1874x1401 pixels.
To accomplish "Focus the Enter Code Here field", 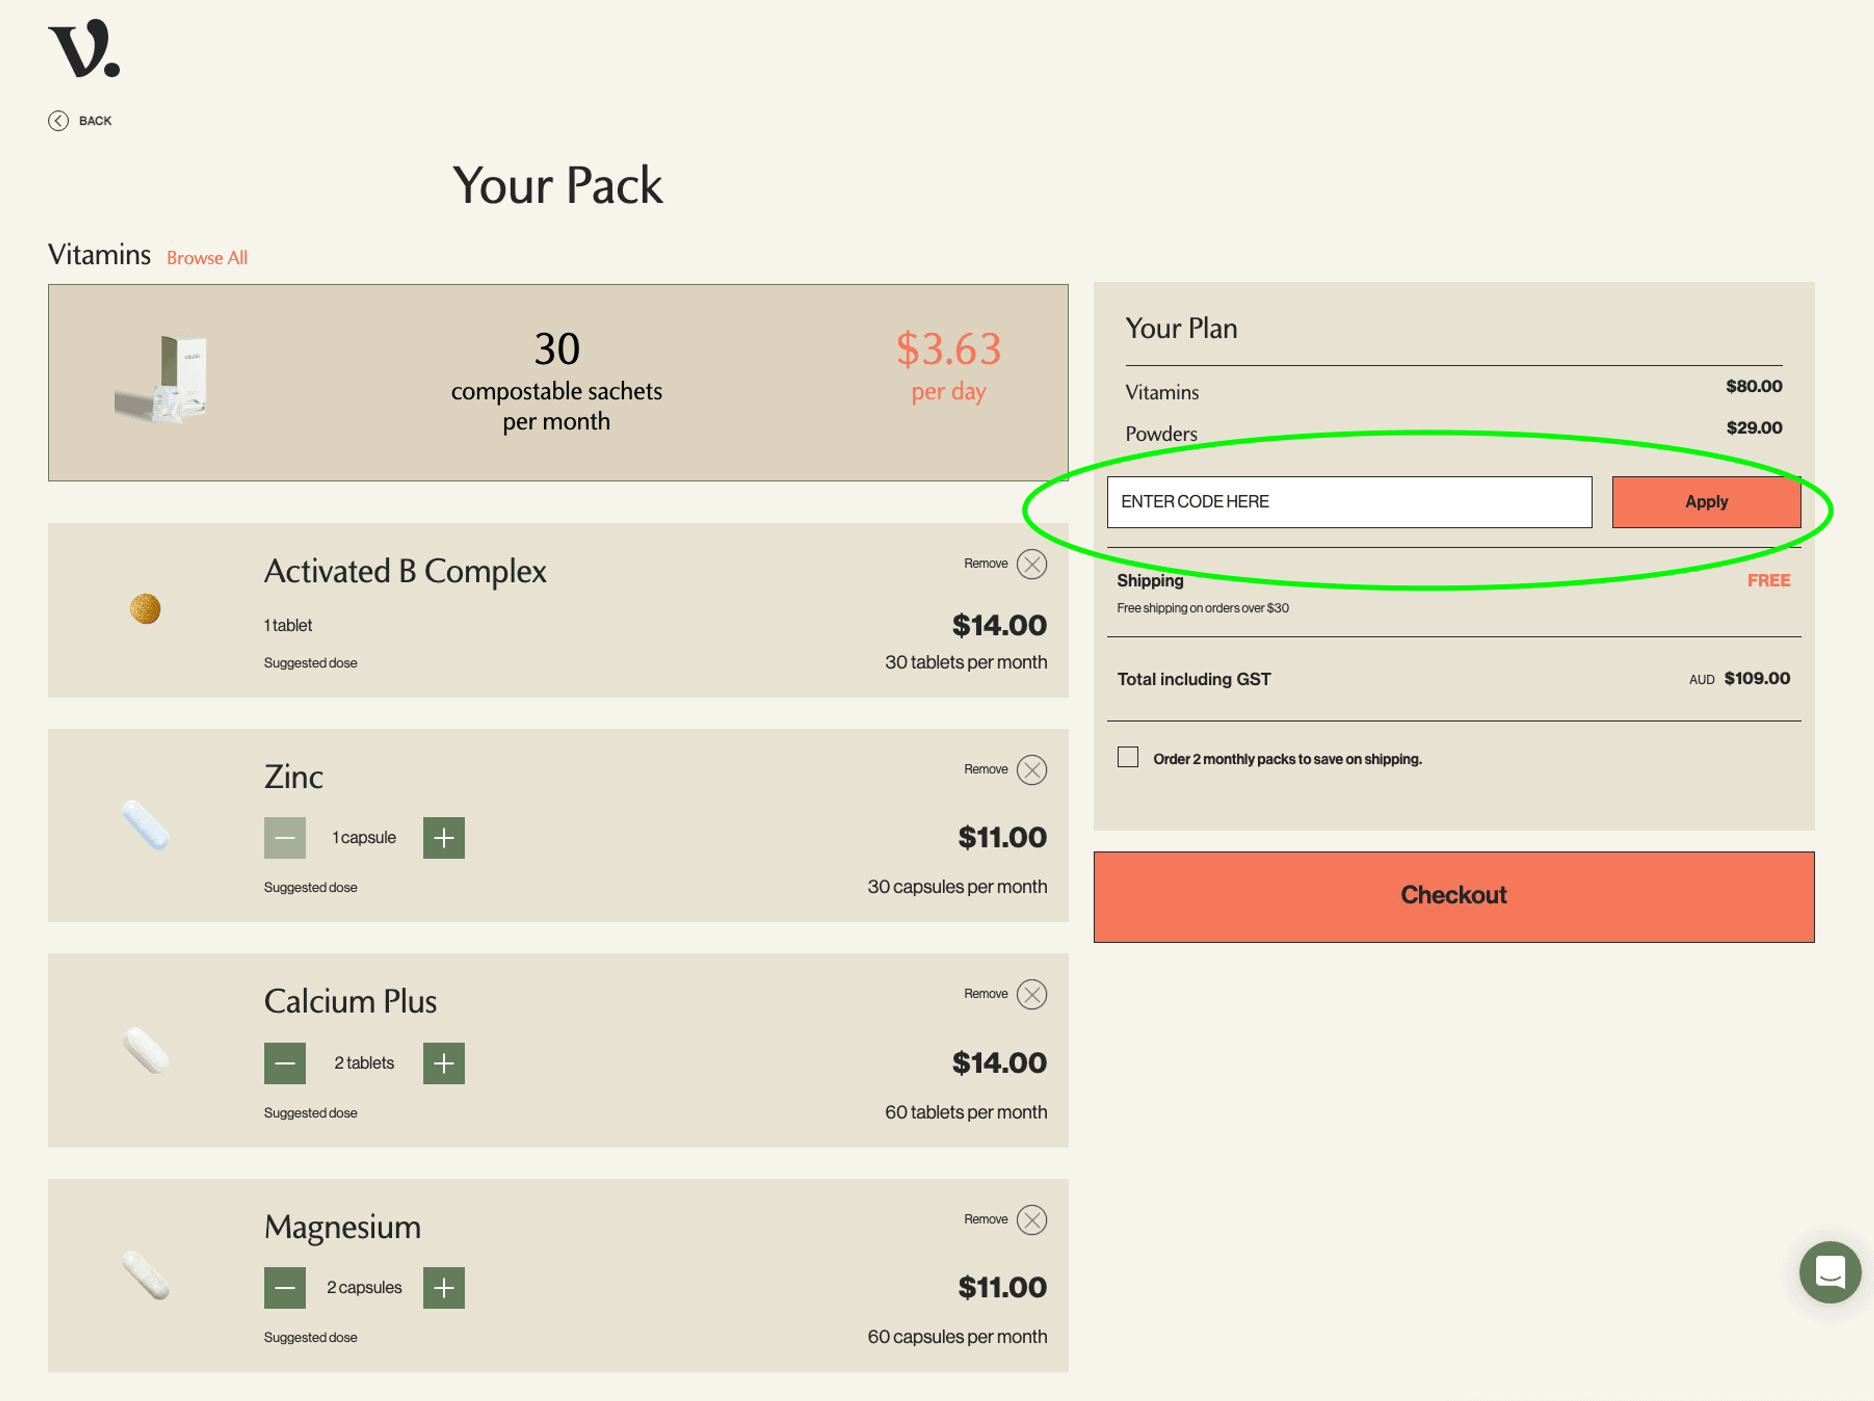I will click(1349, 502).
